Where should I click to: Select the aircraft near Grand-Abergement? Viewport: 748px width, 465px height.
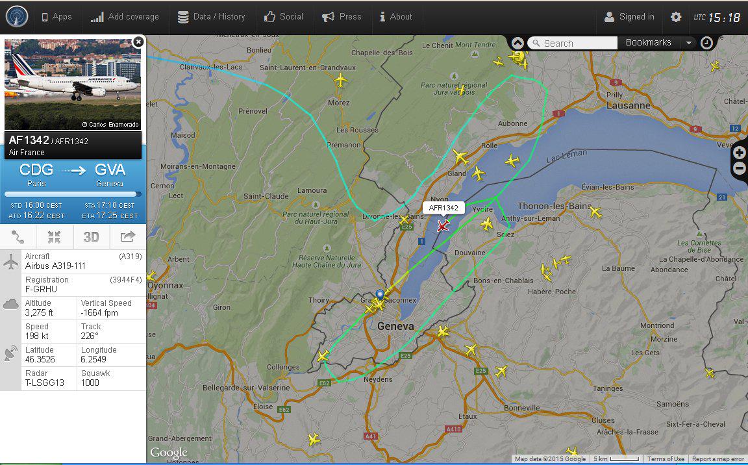pyautogui.click(x=314, y=439)
